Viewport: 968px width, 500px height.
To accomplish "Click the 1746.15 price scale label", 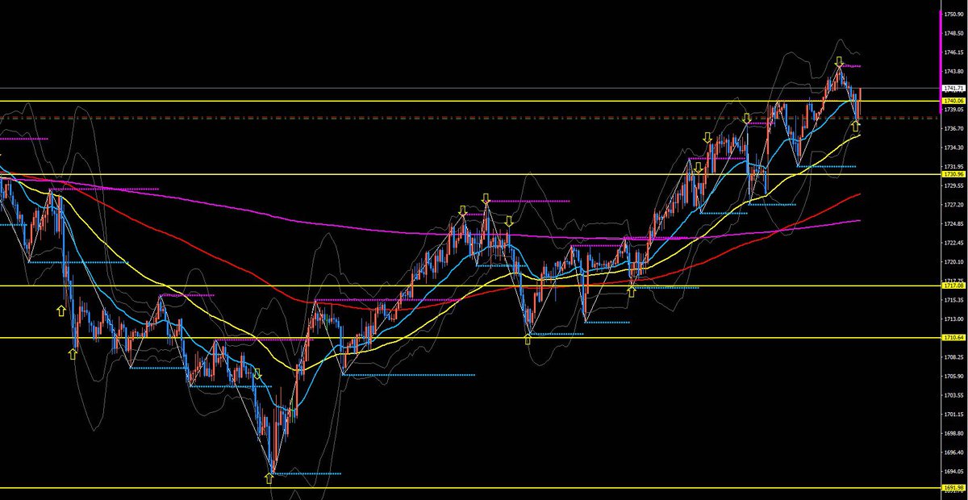I will coord(954,52).
